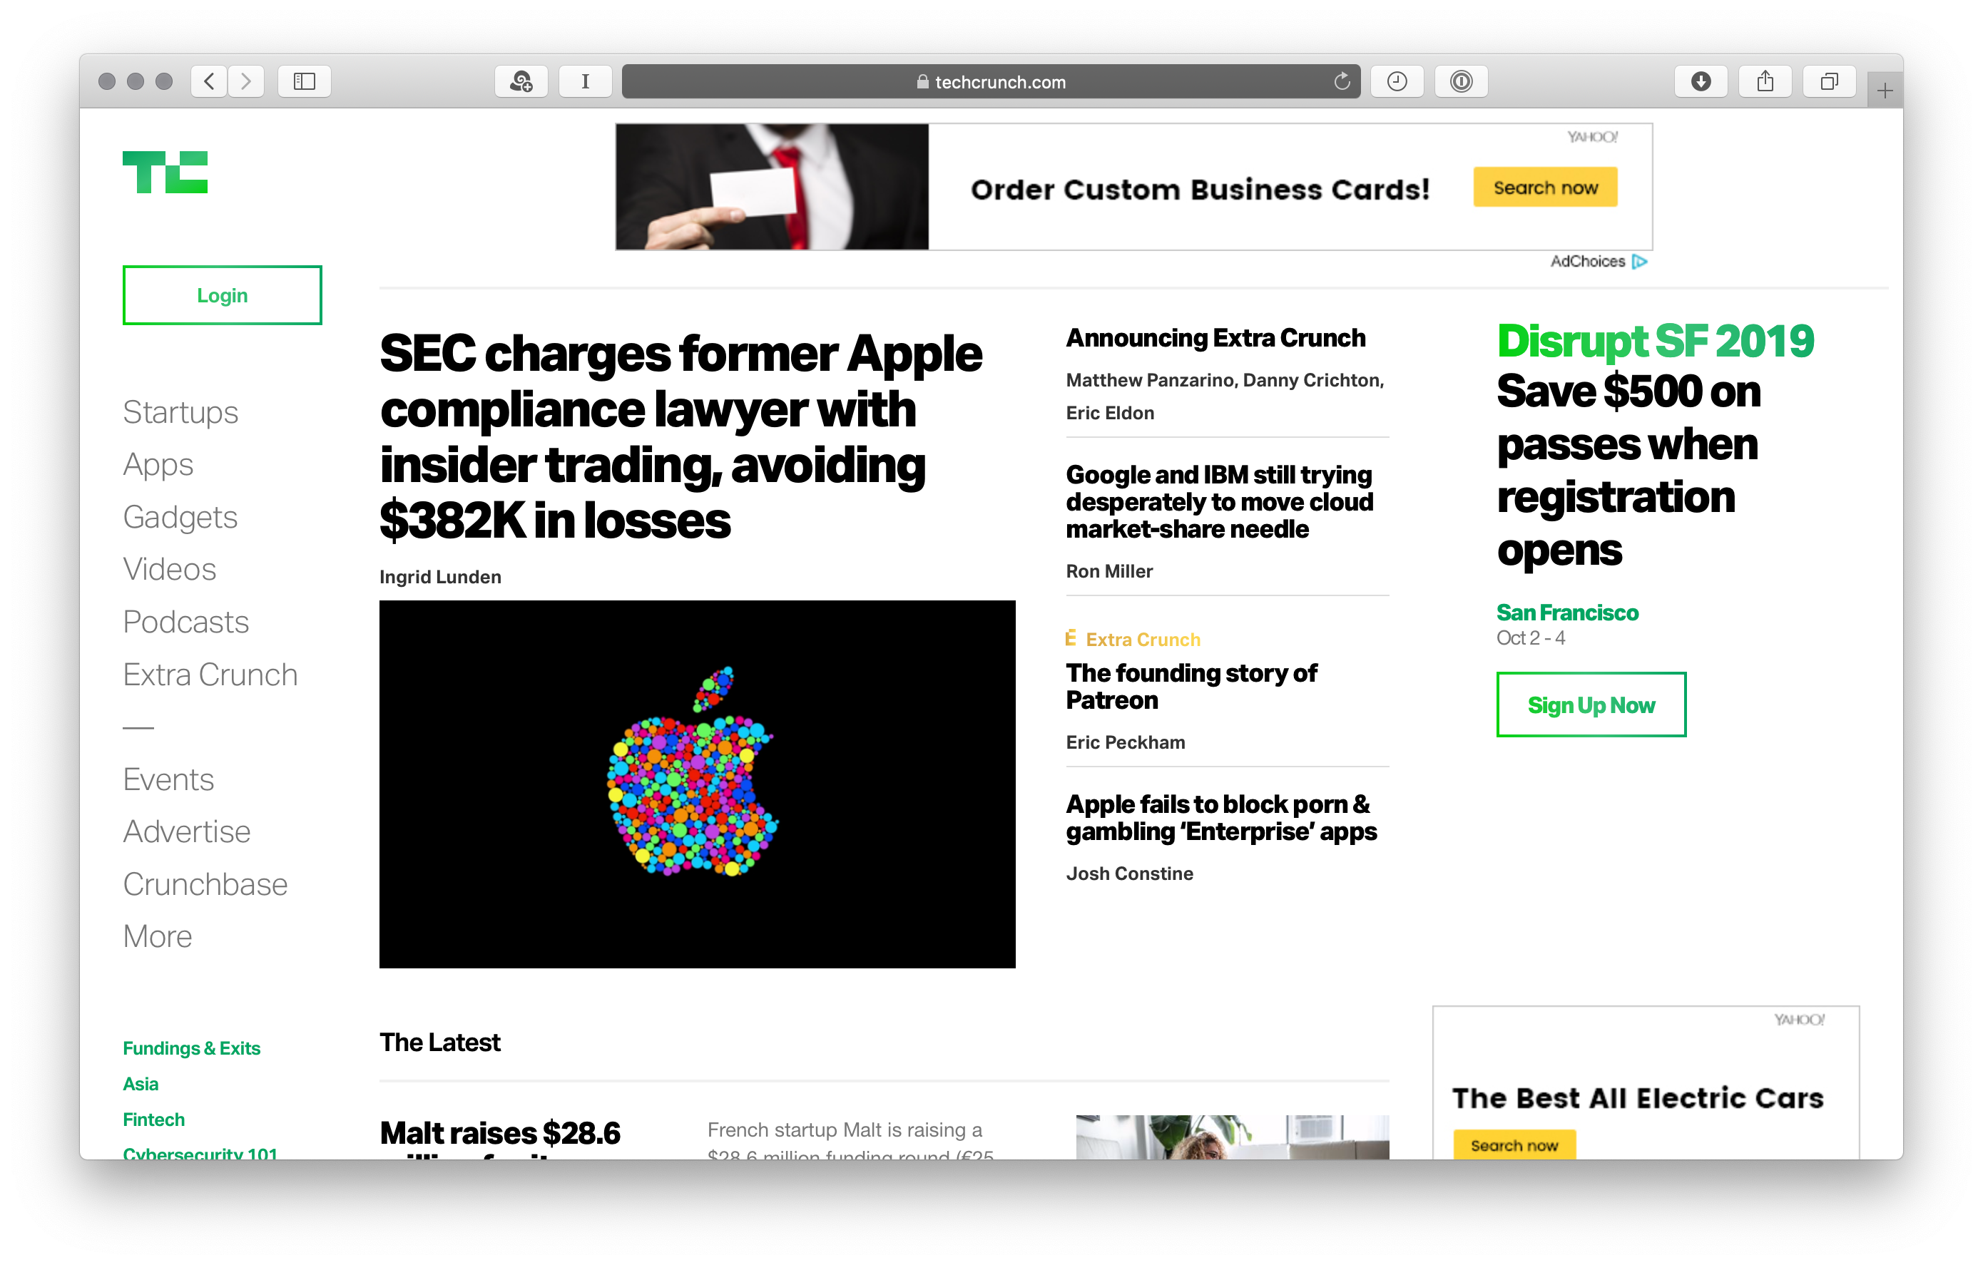Open the 1Password extension icon
The height and width of the screenshot is (1265, 1983).
[1461, 81]
